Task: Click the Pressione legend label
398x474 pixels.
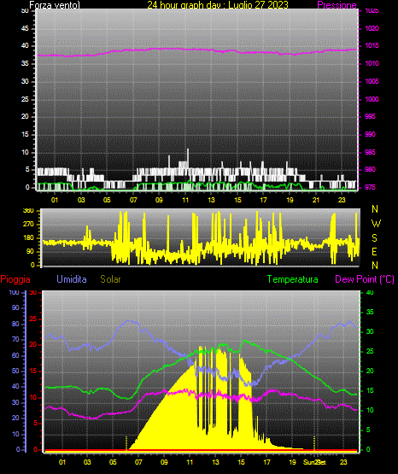Action: tap(337, 5)
